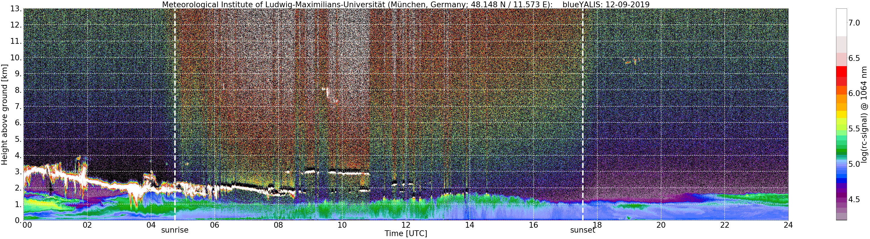Click the y-axis tick label 1.

click(x=18, y=204)
